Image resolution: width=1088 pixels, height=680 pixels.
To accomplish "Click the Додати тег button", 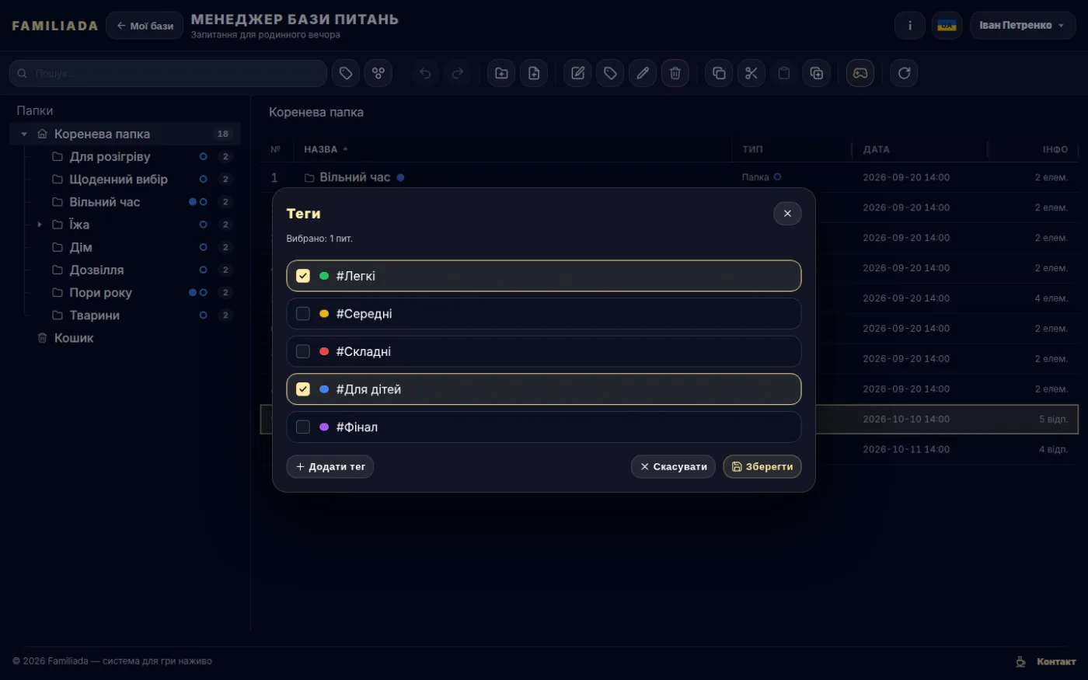I will (x=330, y=467).
